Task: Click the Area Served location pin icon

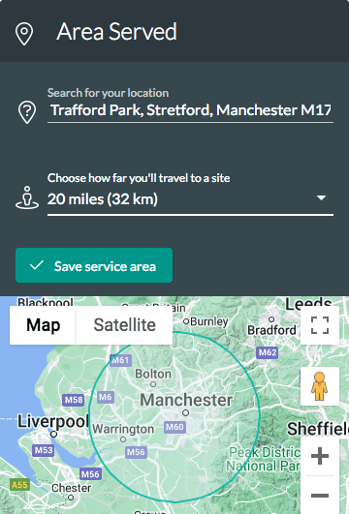Action: [24, 34]
